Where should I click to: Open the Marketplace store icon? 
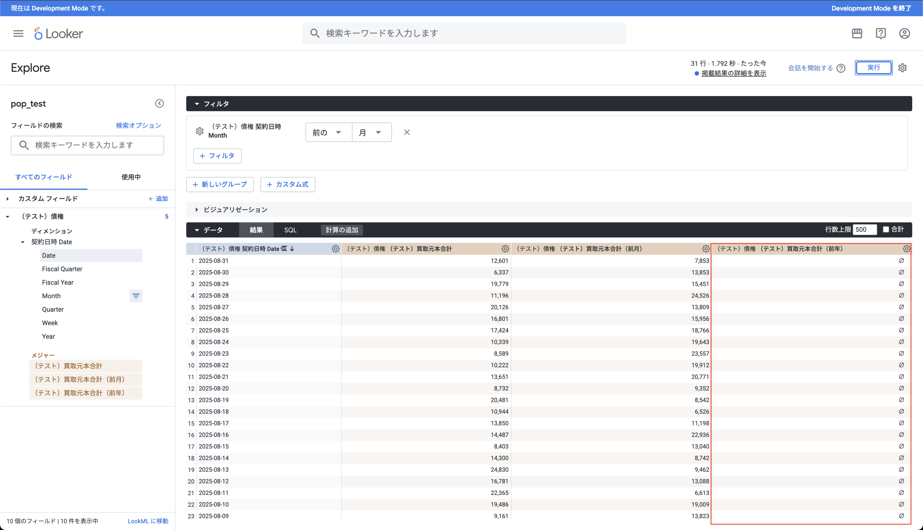point(857,34)
